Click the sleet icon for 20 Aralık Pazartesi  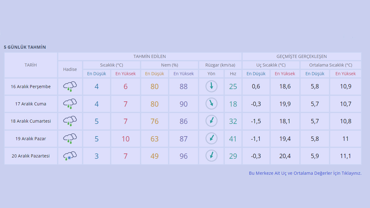[x=70, y=156]
